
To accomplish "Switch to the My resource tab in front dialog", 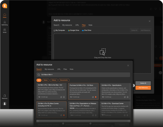I will click(x=49, y=69).
